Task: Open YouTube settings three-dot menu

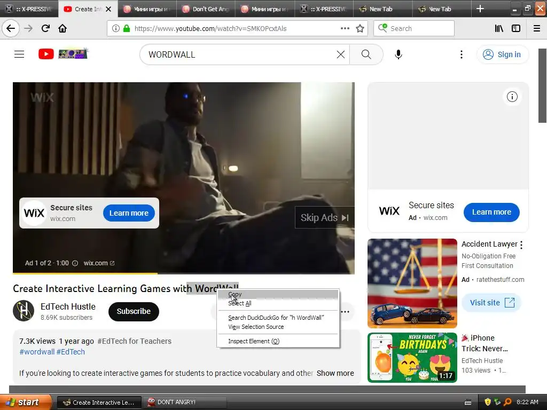Action: (x=461, y=54)
